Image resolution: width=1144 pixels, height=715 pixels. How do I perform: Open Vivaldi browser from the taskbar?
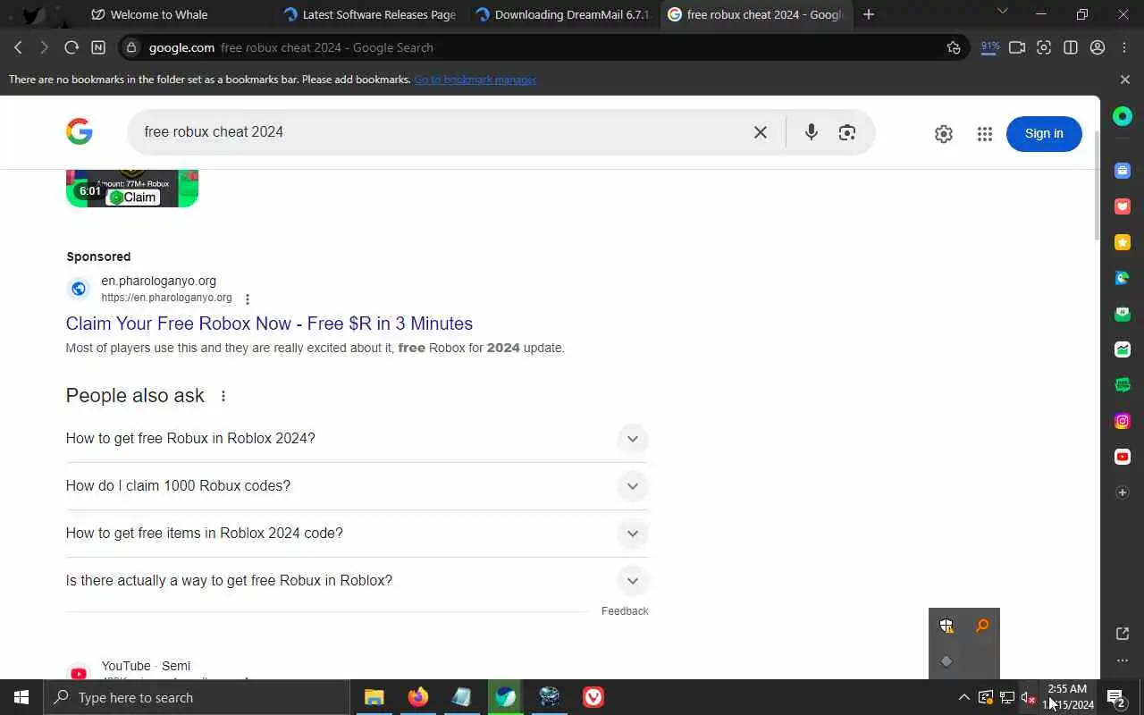tap(593, 697)
